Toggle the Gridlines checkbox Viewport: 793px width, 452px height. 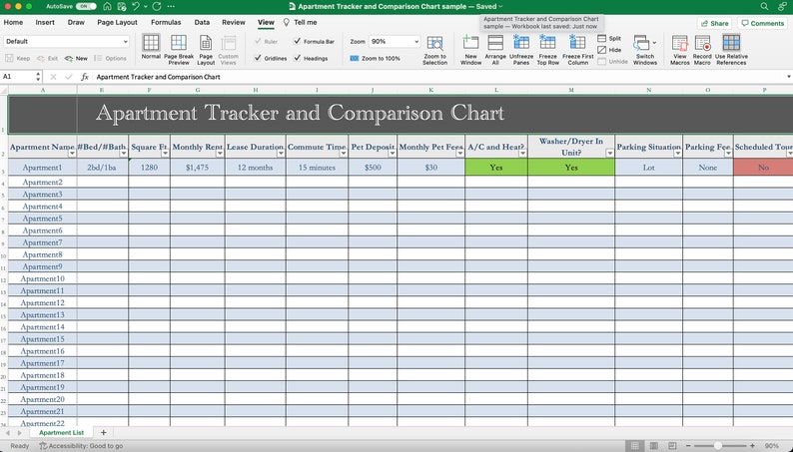point(258,58)
